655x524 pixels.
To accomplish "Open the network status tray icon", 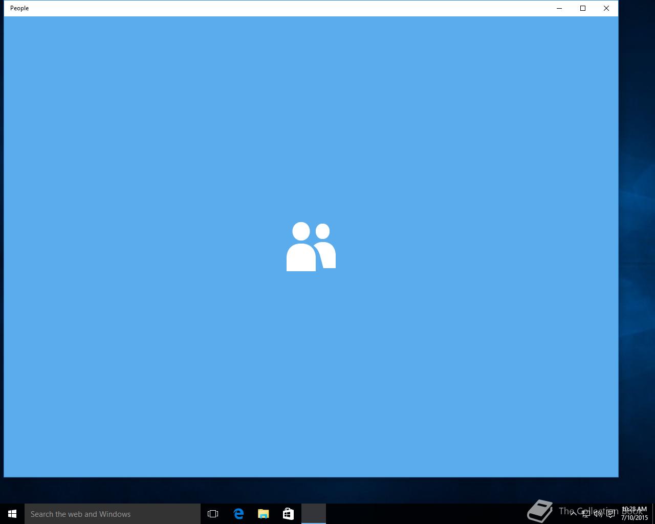I will coord(586,514).
